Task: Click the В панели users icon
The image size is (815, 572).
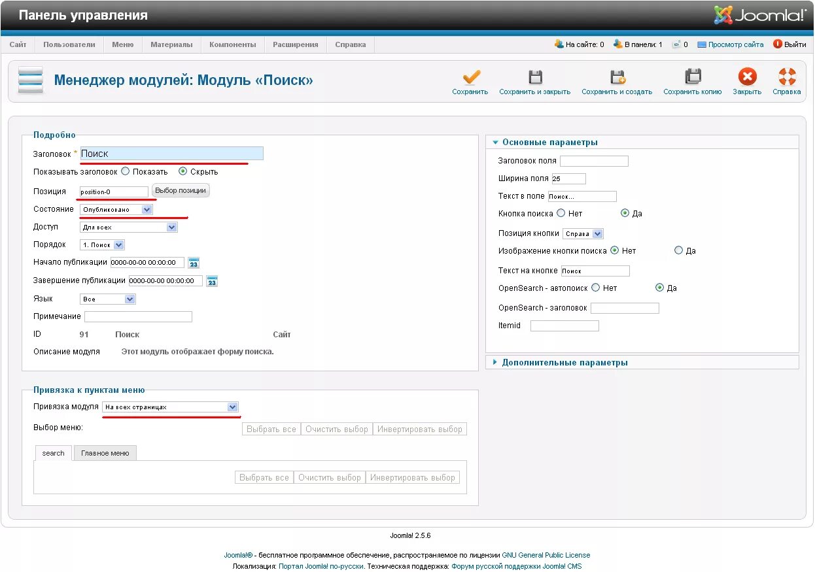Action: [617, 44]
